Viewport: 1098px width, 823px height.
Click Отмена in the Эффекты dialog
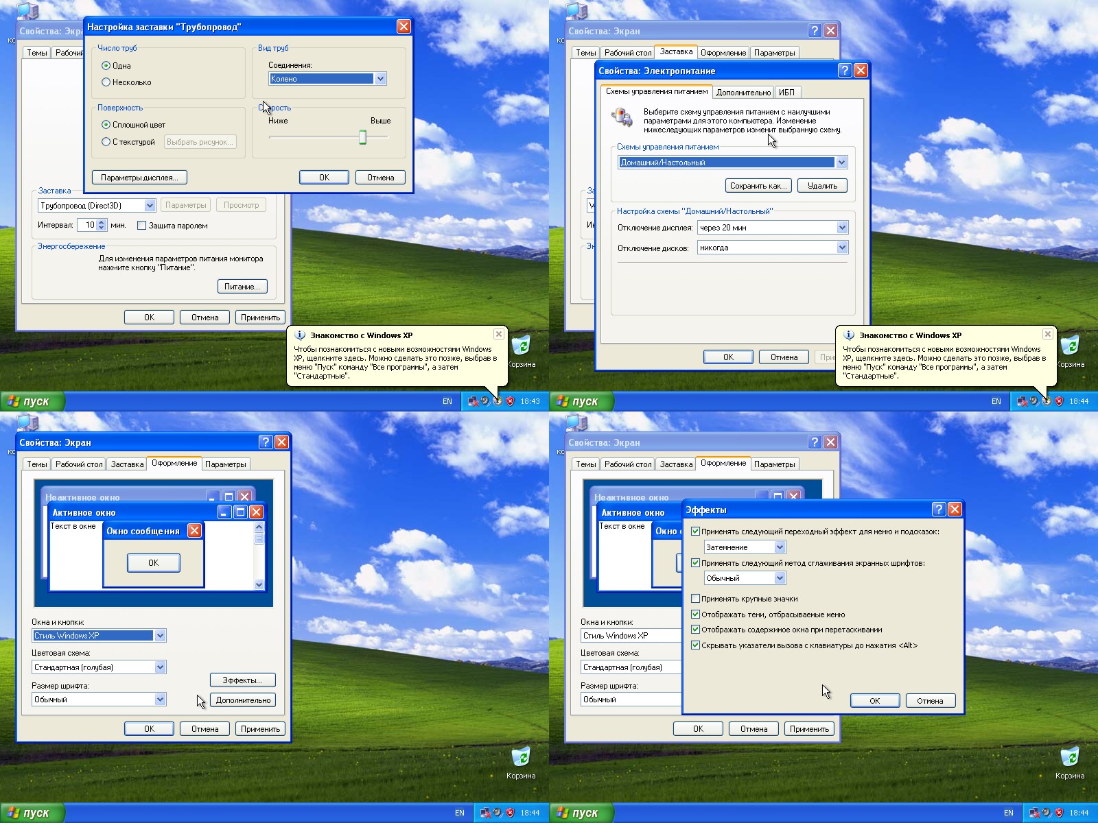[931, 701]
